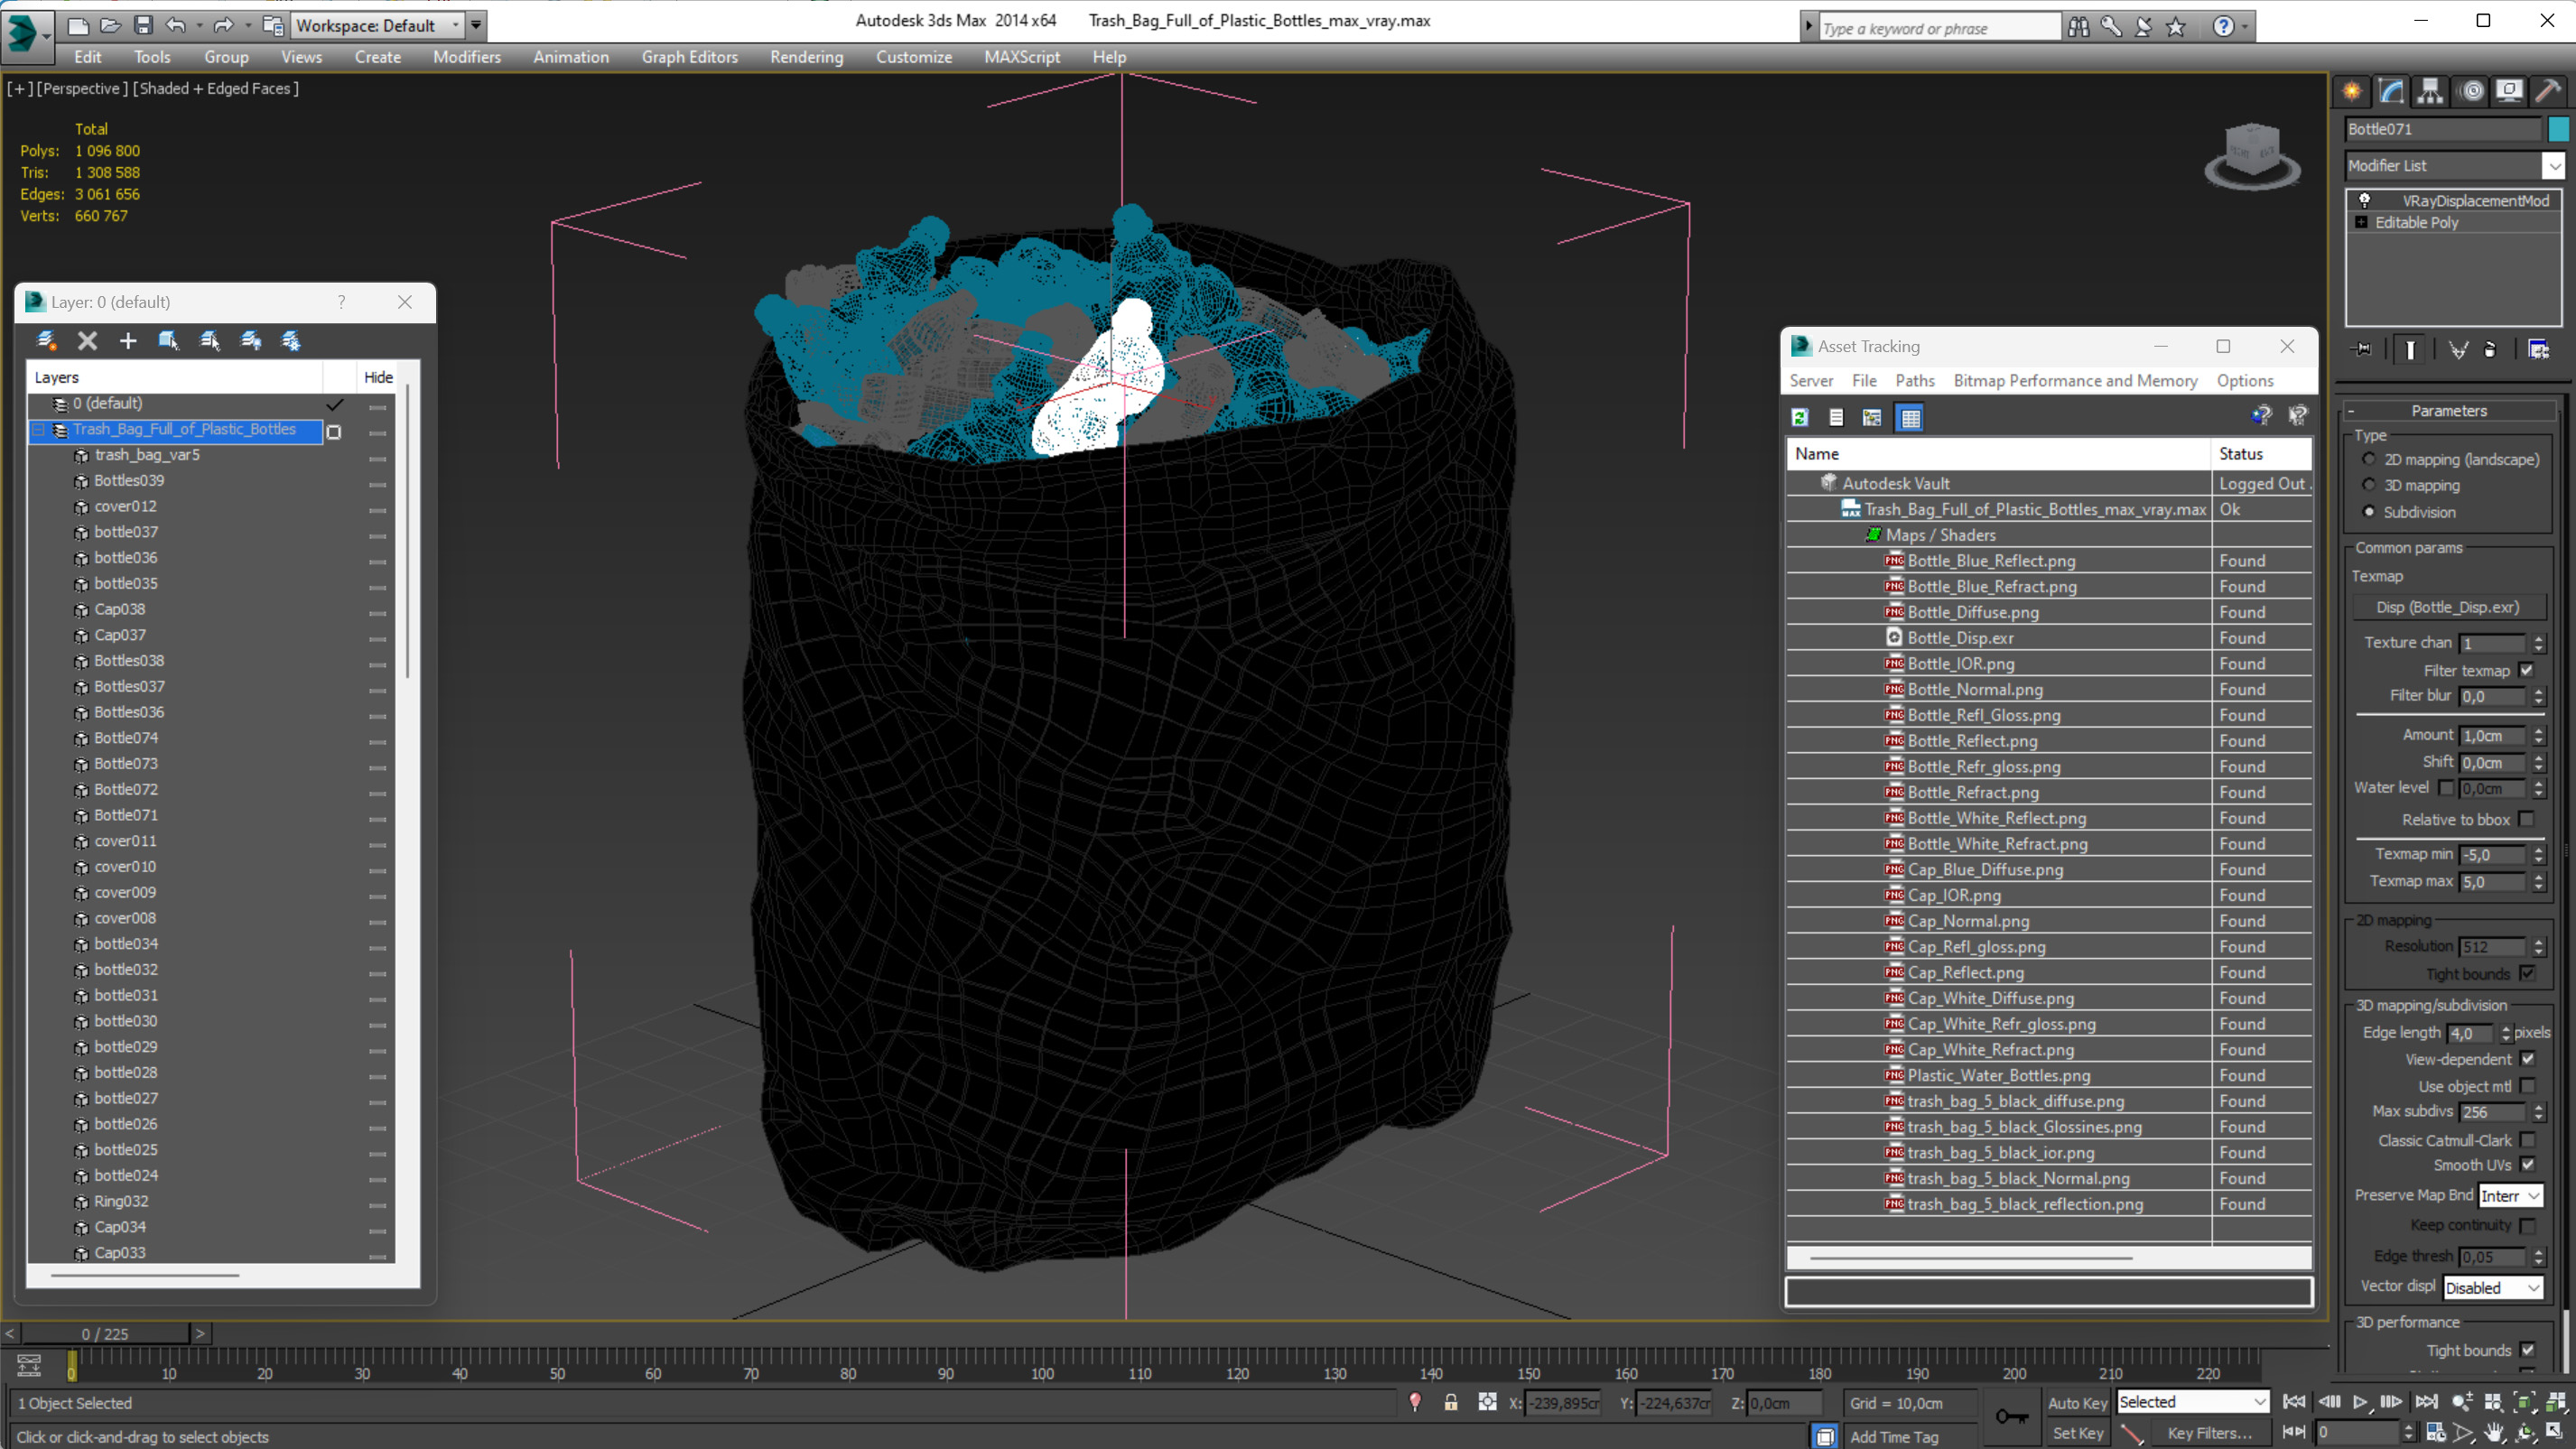The image size is (2576, 1449).
Task: Open the Hierarchy command panel tab
Action: click(2430, 91)
